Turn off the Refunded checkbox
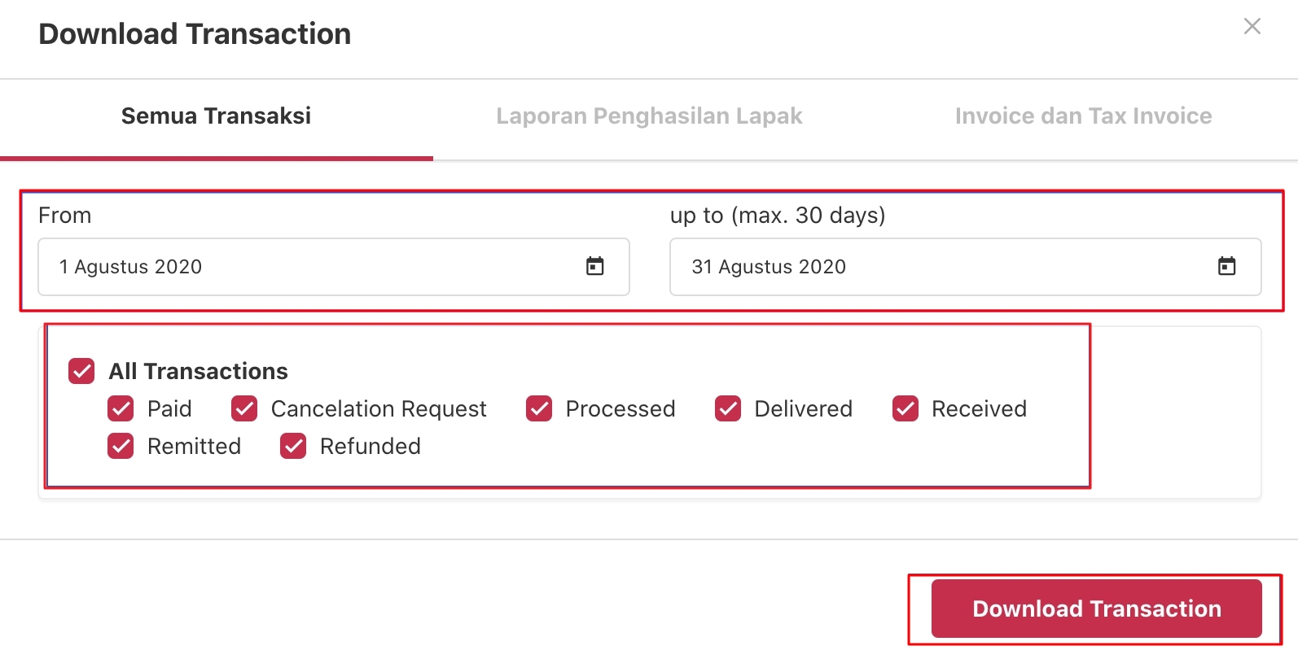 (293, 446)
